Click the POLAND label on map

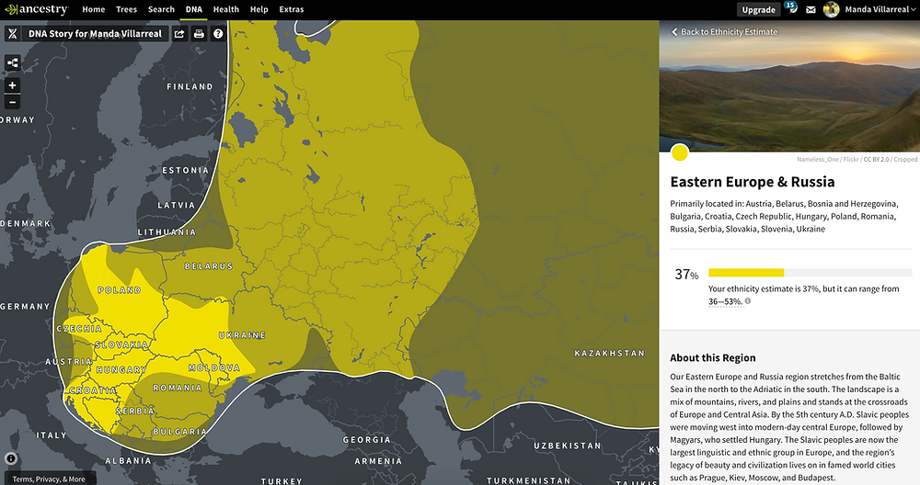(x=120, y=290)
